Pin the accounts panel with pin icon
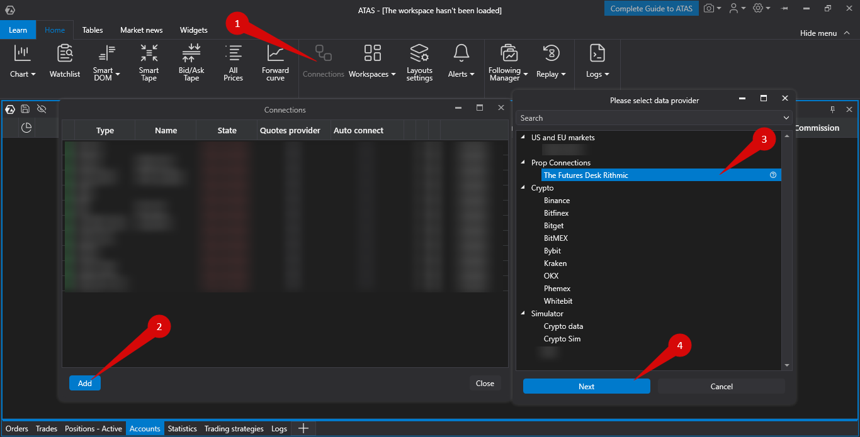Viewport: 860px width, 437px height. pos(832,109)
